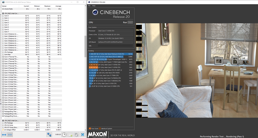
Task: Select ranking row Intel Core i5-5300U CPU
Action: point(111,86)
